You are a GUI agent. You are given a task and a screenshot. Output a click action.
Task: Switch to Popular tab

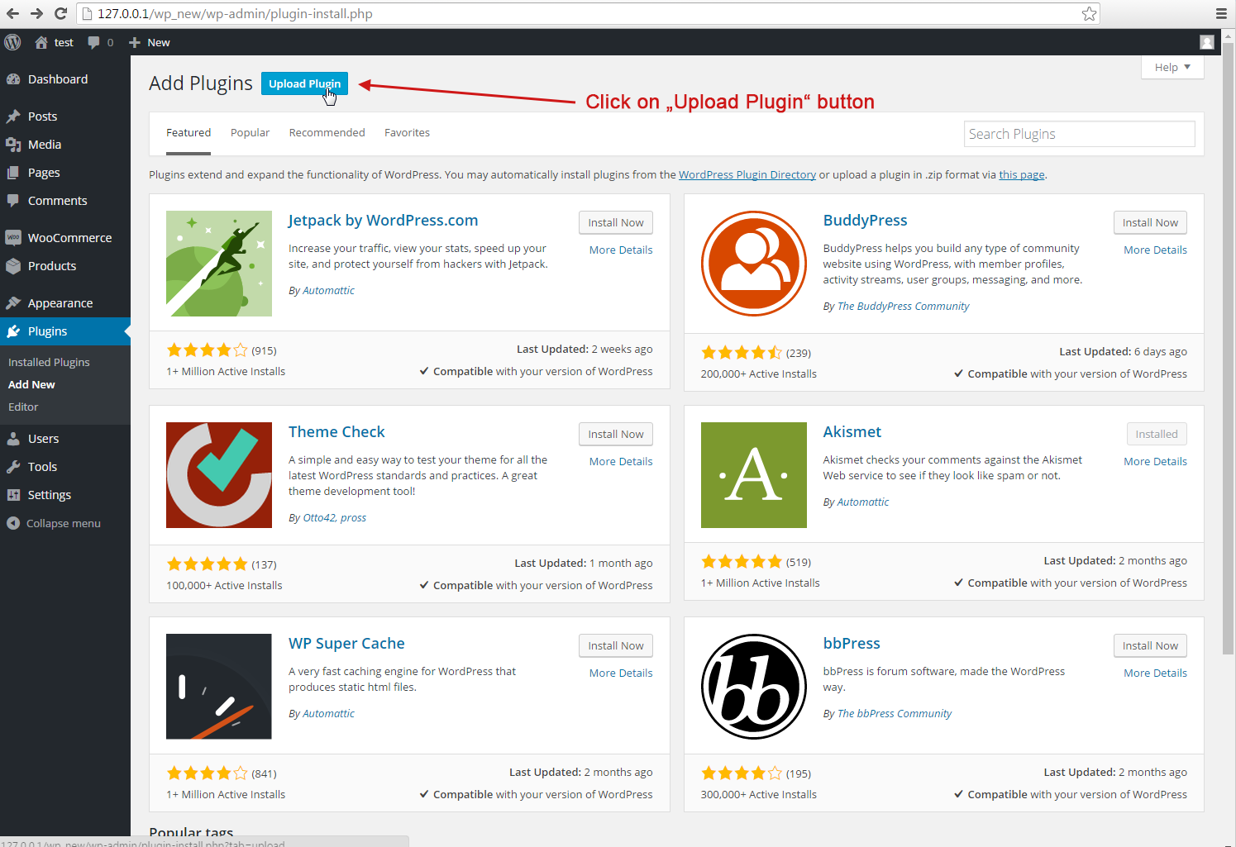(250, 132)
